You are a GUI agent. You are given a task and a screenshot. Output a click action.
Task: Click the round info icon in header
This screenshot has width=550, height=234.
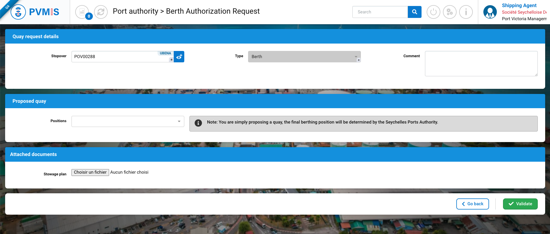[466, 12]
